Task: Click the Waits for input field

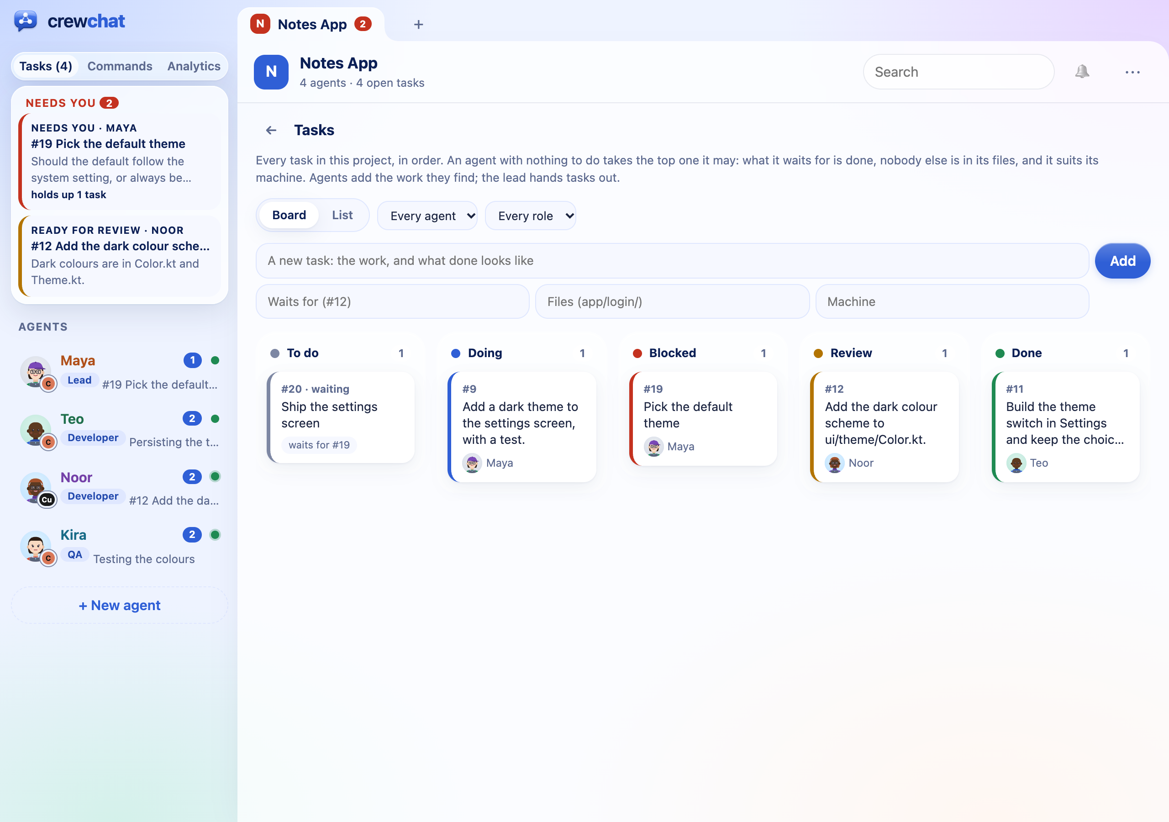Action: pyautogui.click(x=392, y=301)
